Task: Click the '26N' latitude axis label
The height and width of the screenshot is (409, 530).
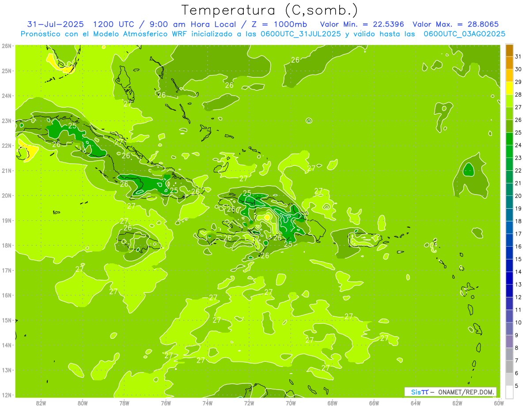Action: tap(6, 46)
